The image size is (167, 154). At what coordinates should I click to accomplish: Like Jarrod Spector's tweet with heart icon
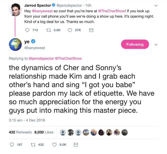[70, 30]
